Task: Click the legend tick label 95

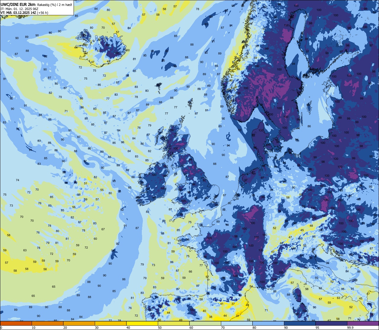Action: click(317, 328)
